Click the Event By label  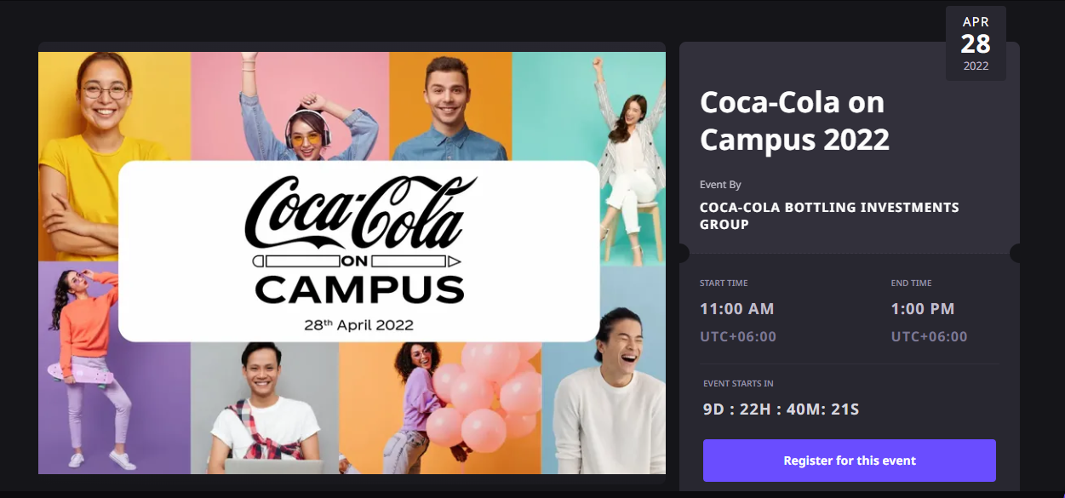pos(720,185)
